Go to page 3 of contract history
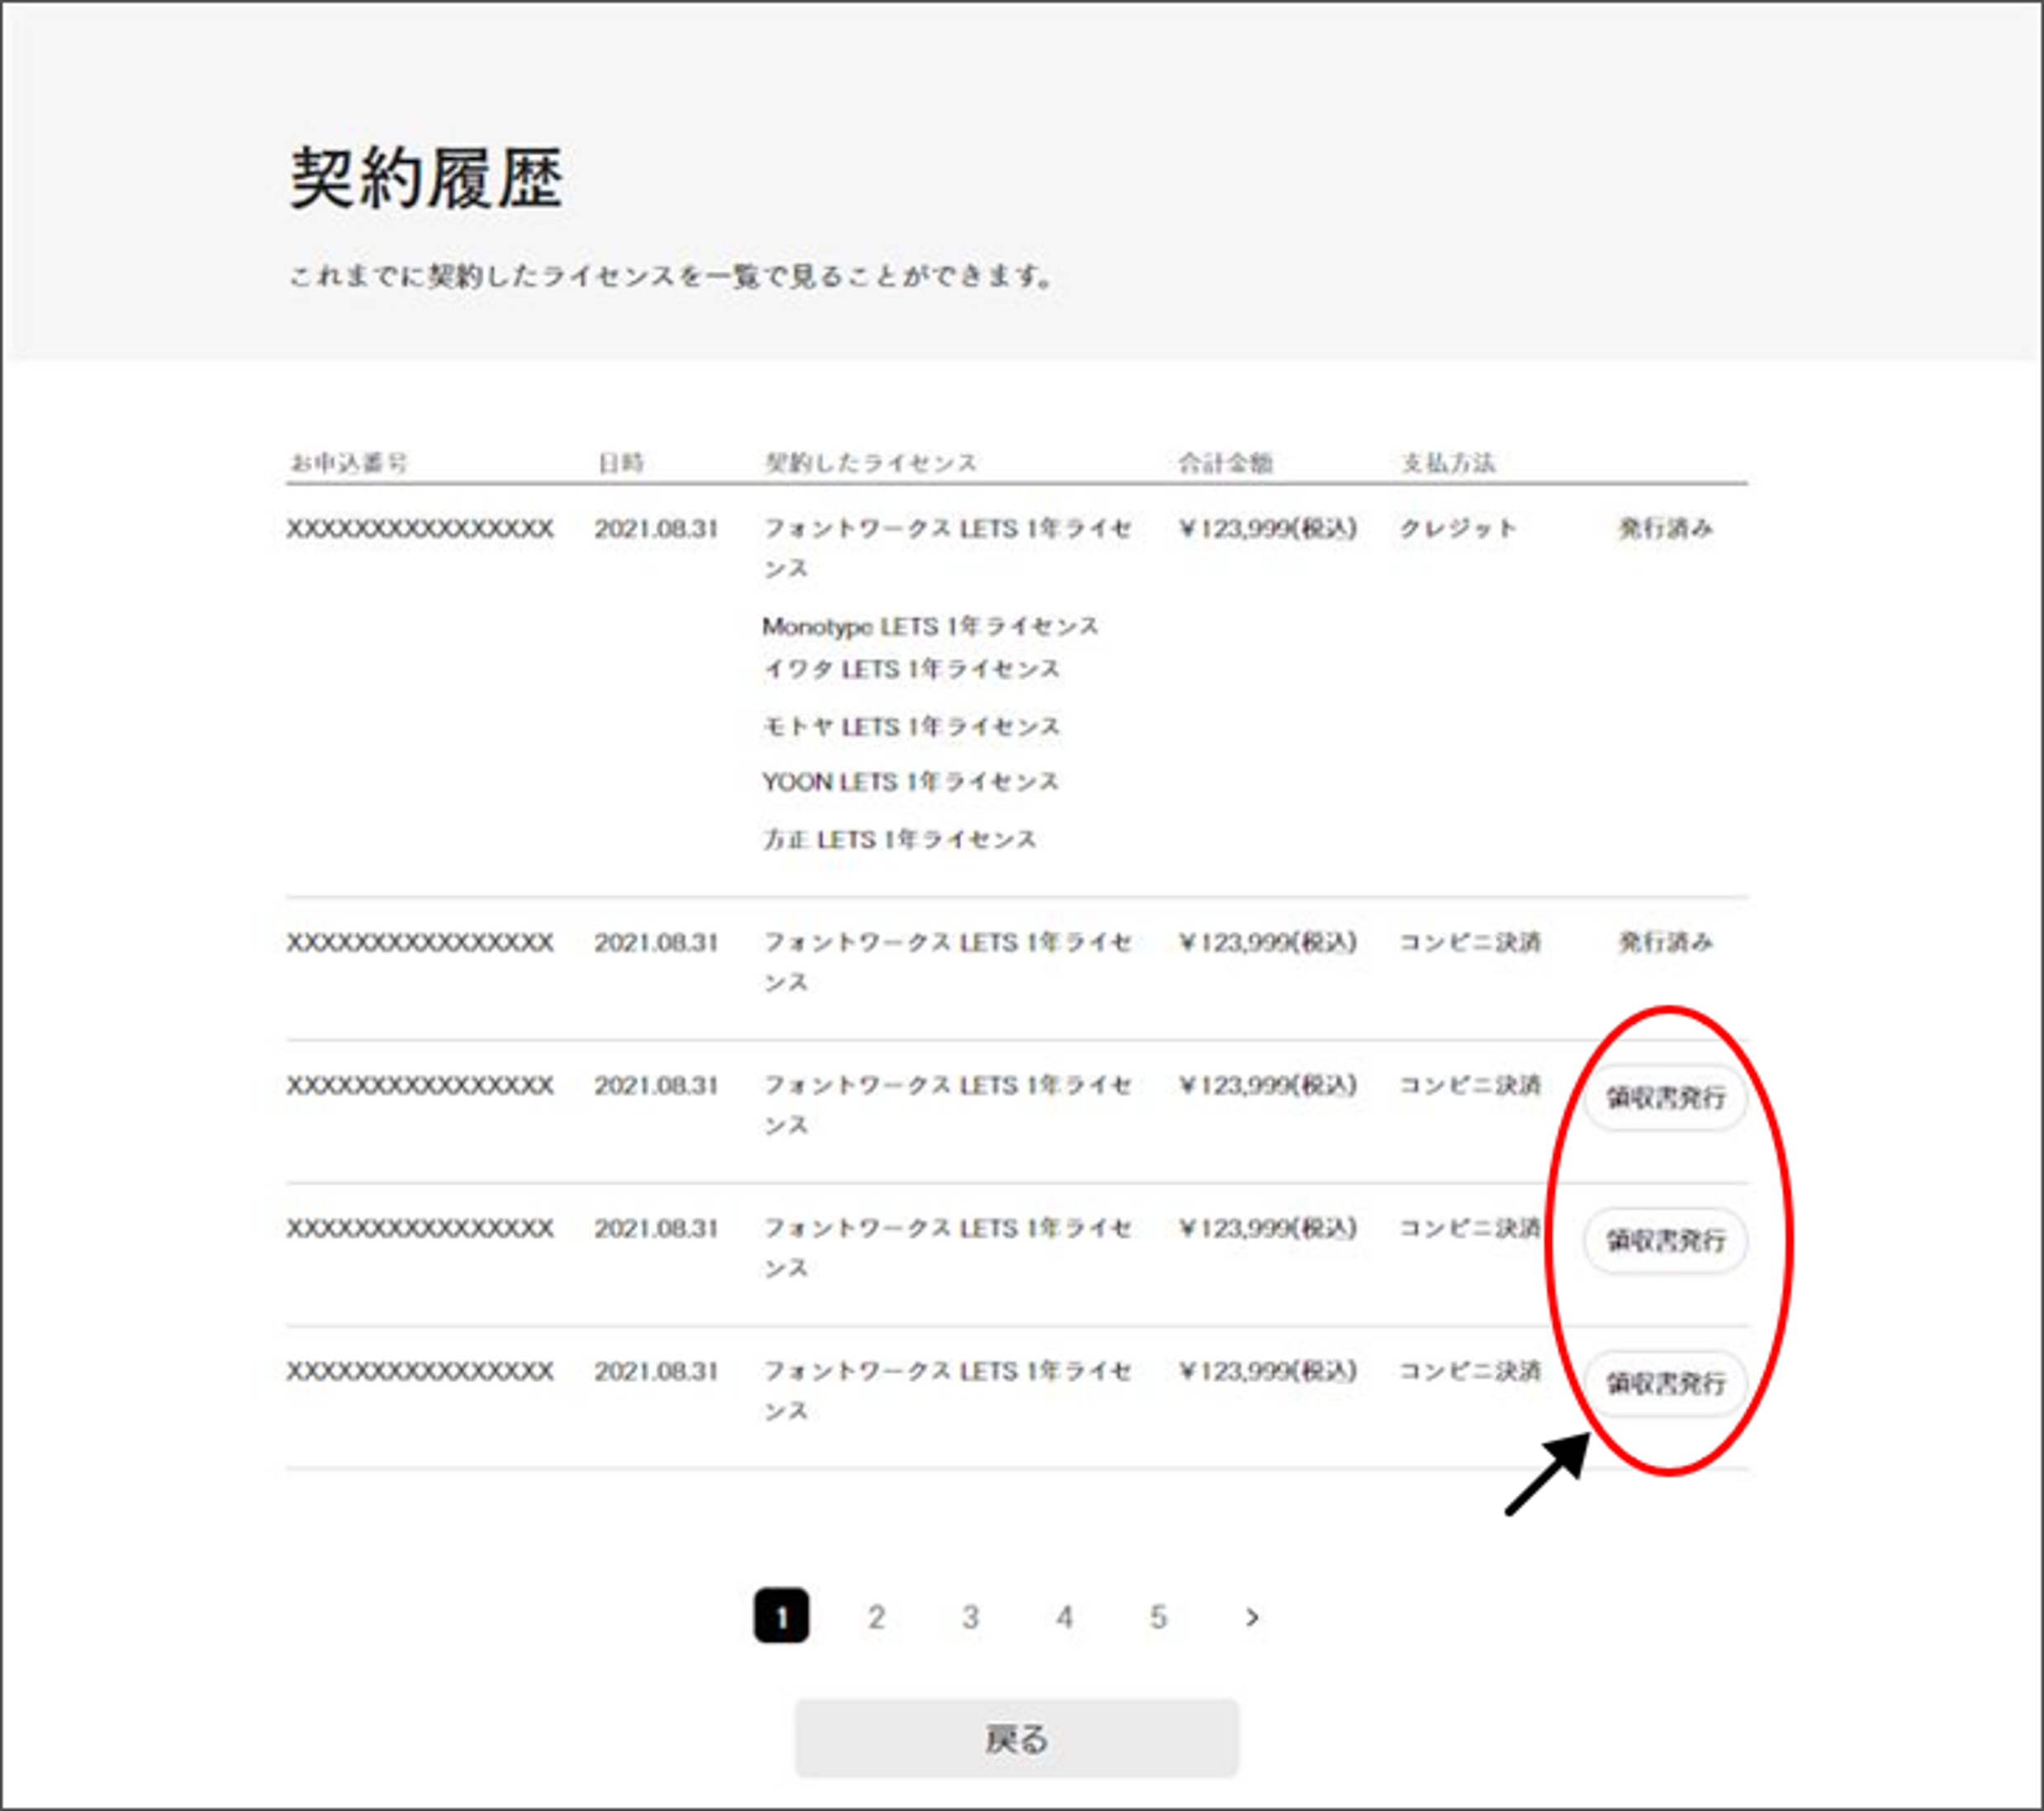The width and height of the screenshot is (2044, 1811). (x=971, y=1617)
